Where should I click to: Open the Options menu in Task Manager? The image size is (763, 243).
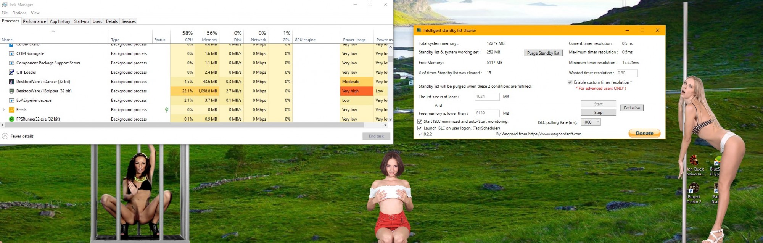[x=19, y=13]
